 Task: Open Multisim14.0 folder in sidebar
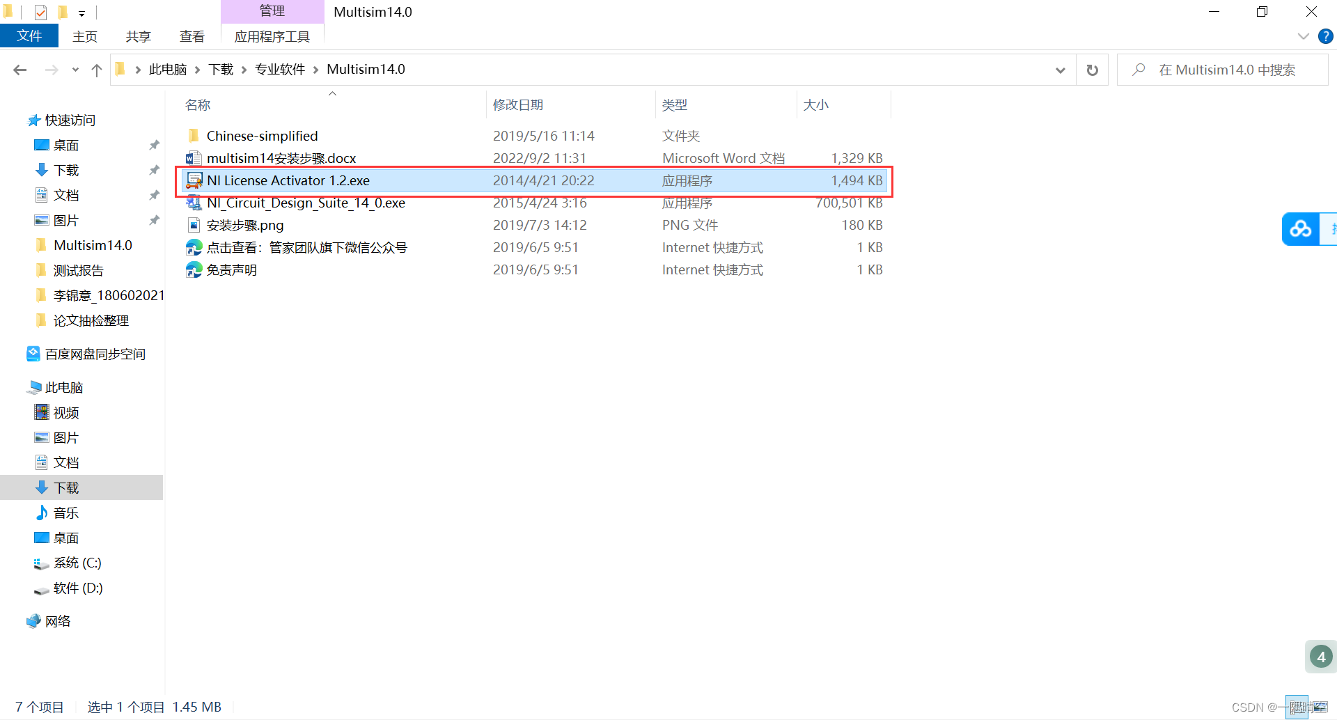point(85,245)
